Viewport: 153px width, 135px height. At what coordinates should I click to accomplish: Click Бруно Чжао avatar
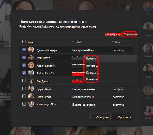[x=31, y=88]
